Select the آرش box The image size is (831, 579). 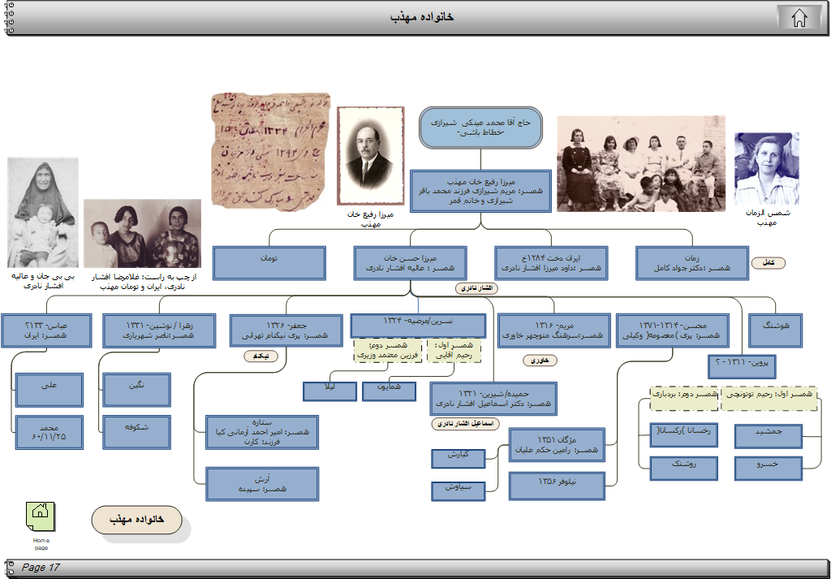[x=262, y=483]
